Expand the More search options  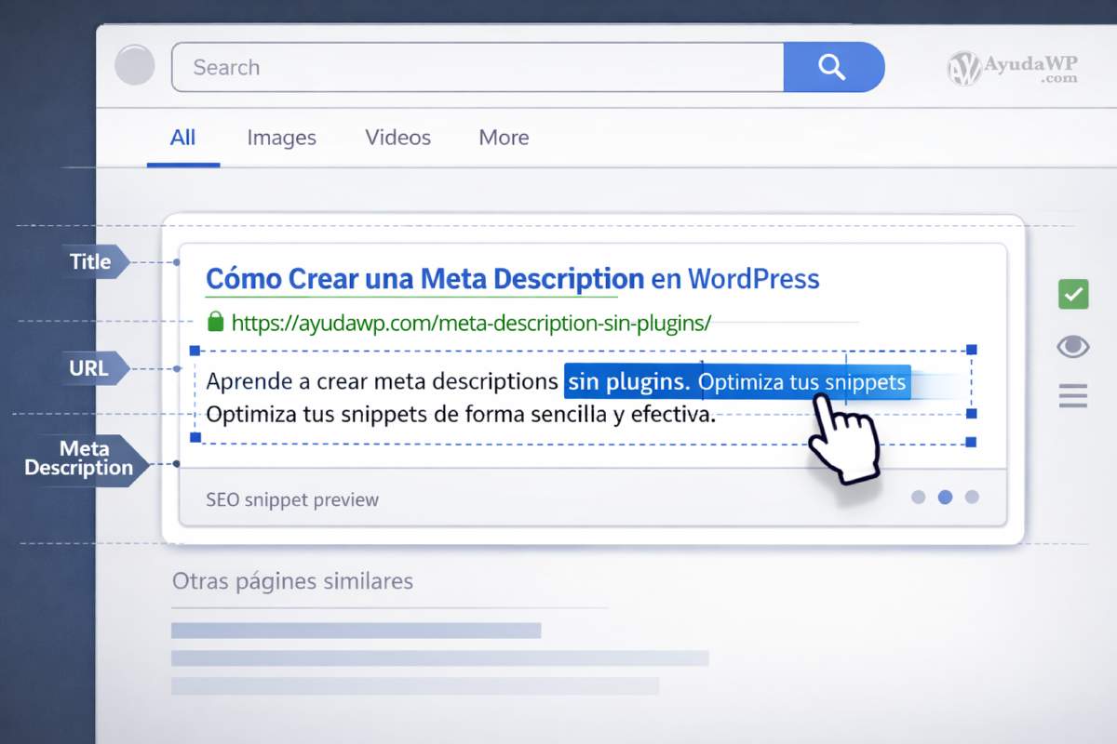pos(503,138)
